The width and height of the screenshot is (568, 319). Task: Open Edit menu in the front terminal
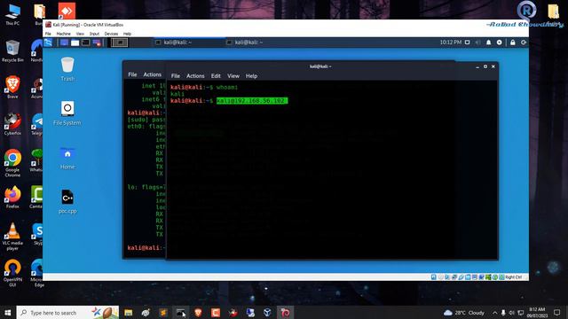[216, 76]
